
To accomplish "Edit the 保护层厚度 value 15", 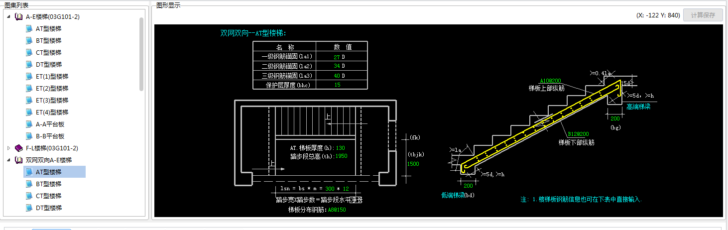I will (x=337, y=85).
